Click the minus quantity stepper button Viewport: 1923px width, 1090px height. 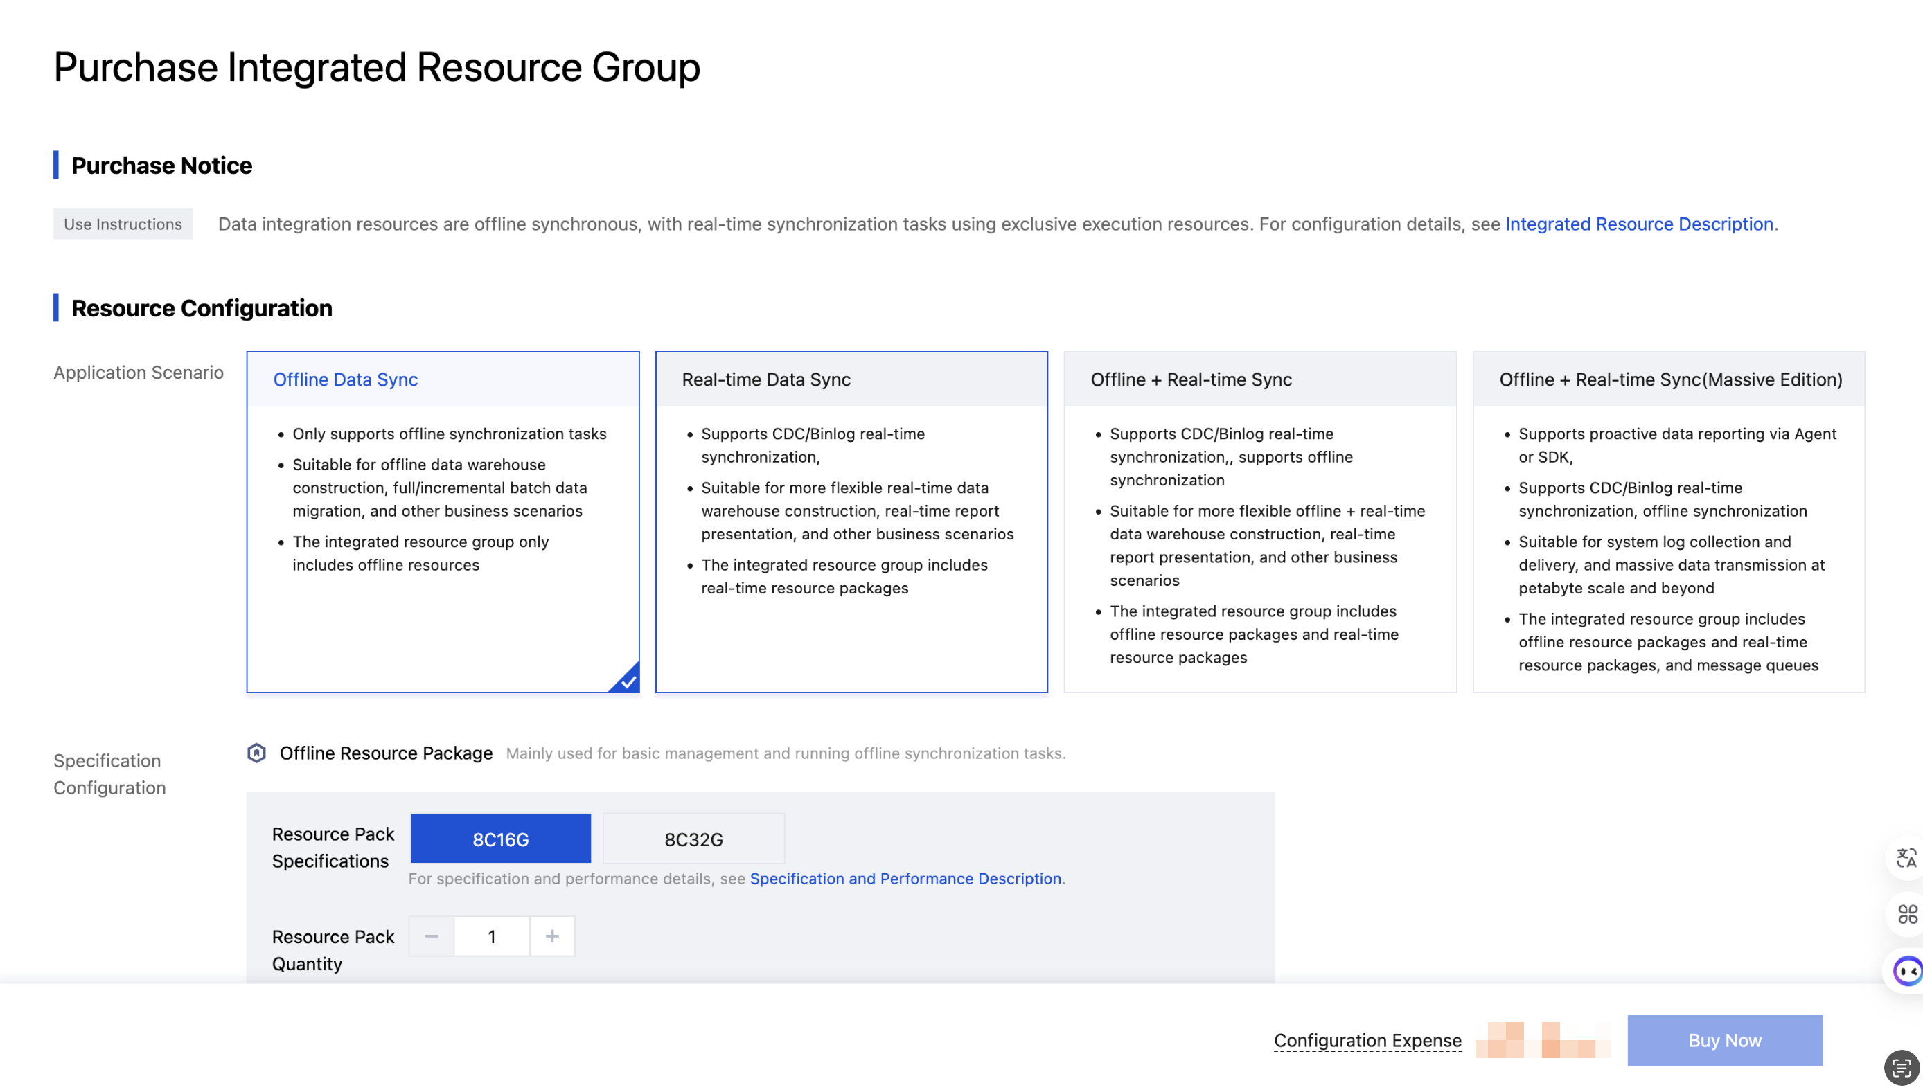(x=432, y=936)
